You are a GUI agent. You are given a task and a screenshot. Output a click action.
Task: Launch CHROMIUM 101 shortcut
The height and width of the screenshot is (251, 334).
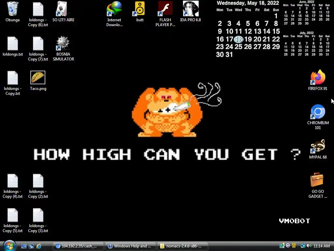tap(318, 117)
